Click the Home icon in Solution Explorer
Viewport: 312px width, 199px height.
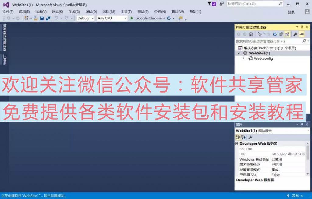point(251,34)
